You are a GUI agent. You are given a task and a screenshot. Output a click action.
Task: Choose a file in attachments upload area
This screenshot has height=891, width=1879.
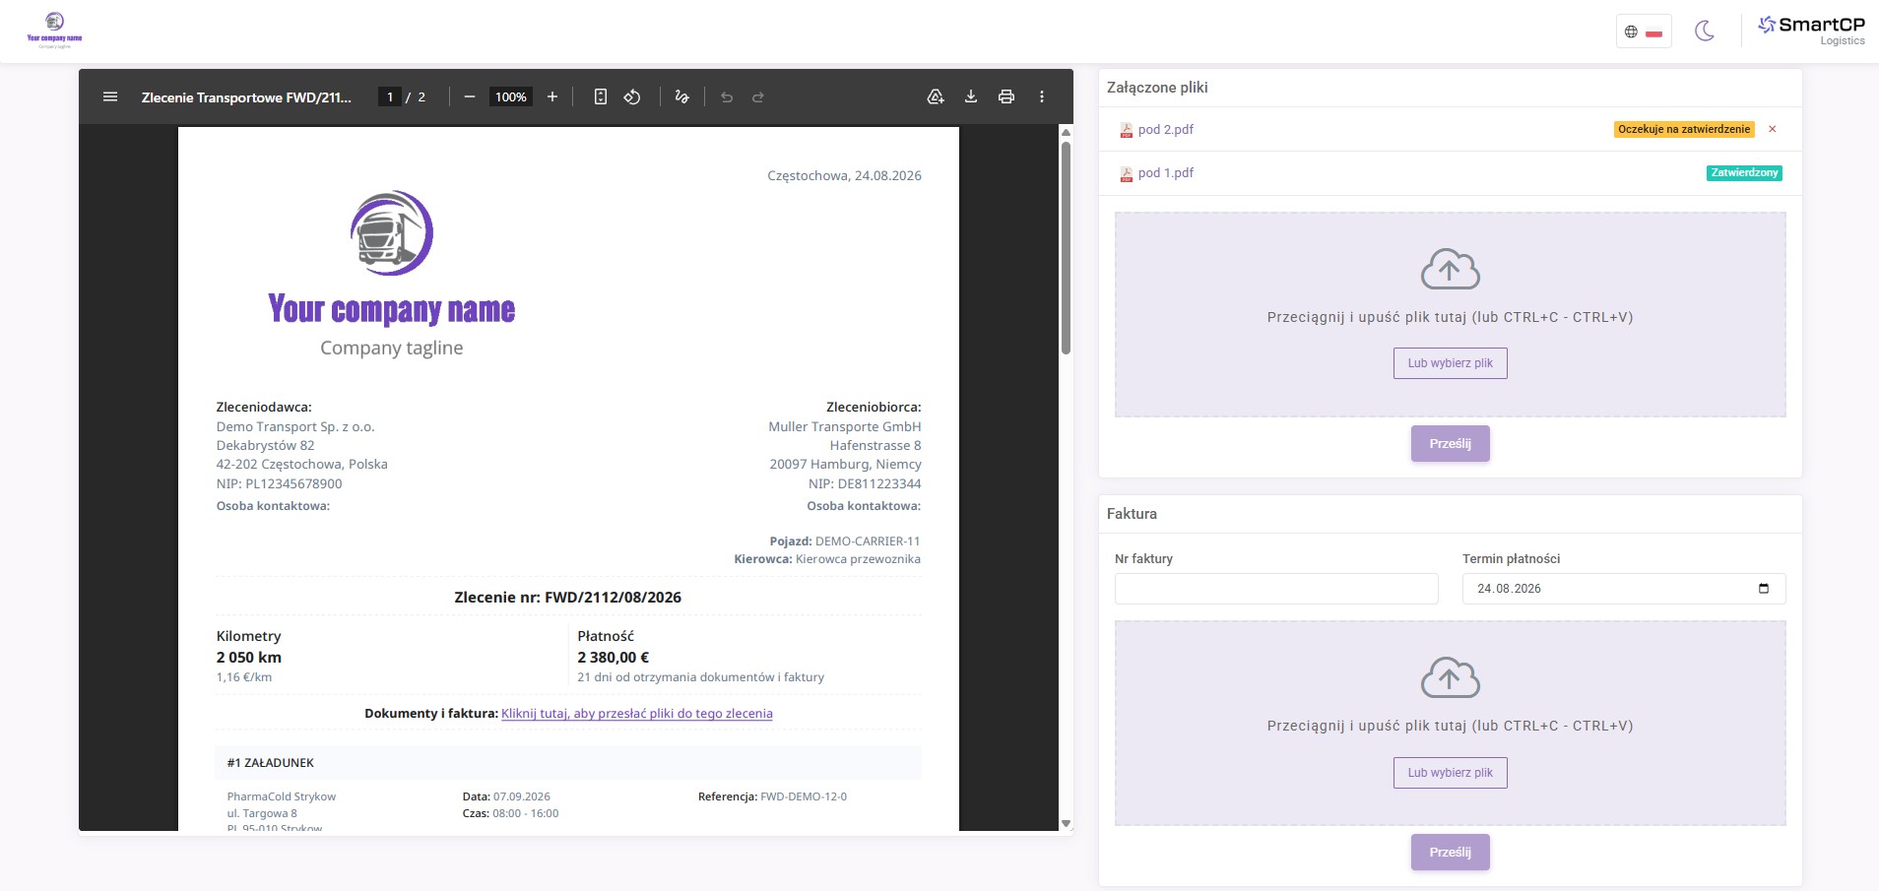(1450, 363)
